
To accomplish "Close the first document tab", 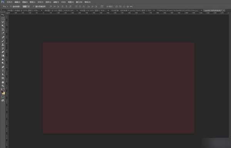I will (x=42, y=11).
